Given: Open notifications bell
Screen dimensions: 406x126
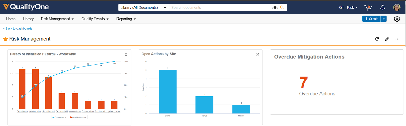Looking at the screenshot, I should point(383,8).
